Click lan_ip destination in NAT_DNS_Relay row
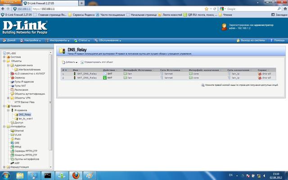The width and height of the screenshot is (288, 180). pyautogui.click(x=235, y=78)
